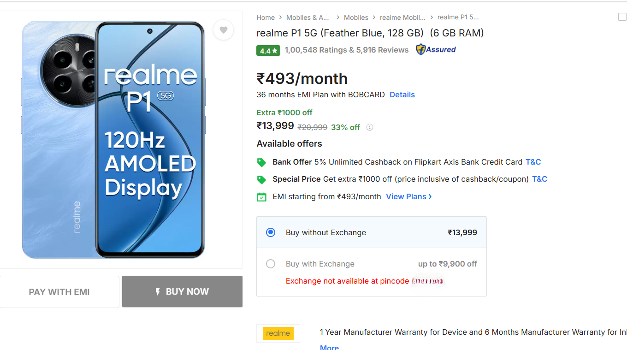Click the Bank Offer green tag icon
Image resolution: width=627 pixels, height=350 pixels.
[261, 162]
